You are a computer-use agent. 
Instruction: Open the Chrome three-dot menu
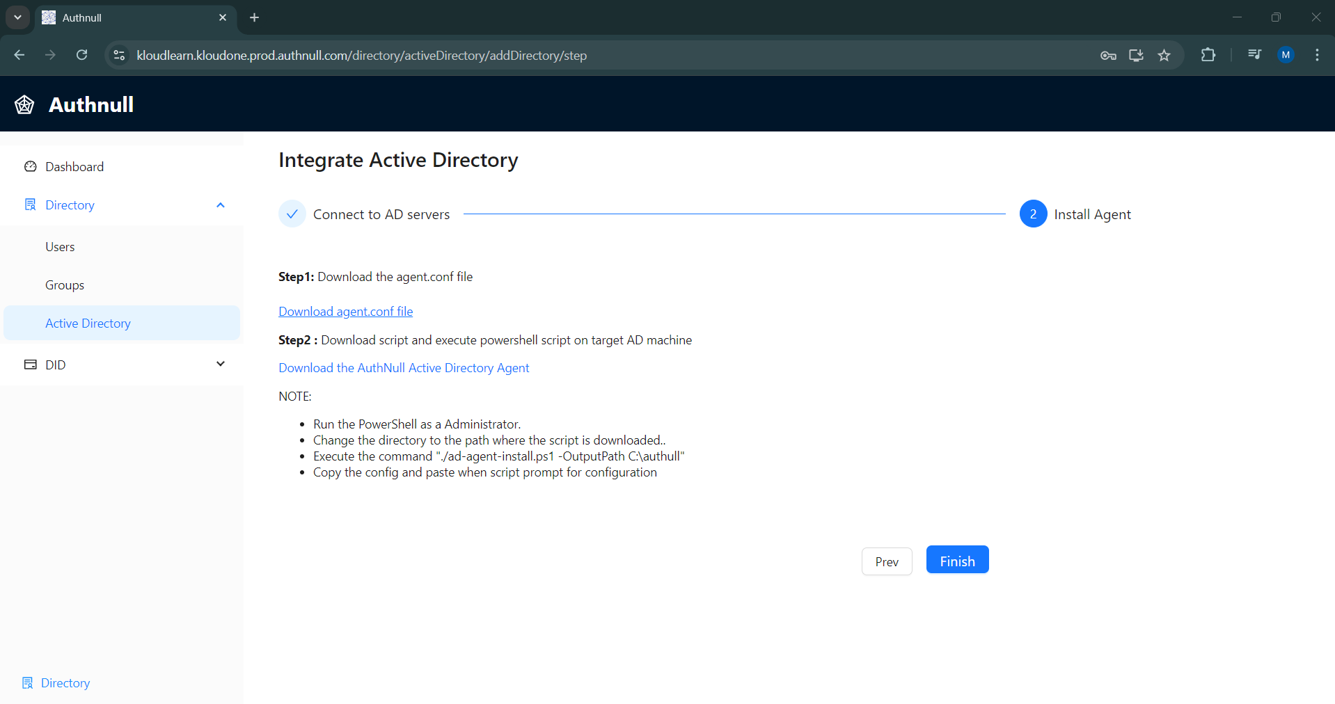[x=1317, y=55]
